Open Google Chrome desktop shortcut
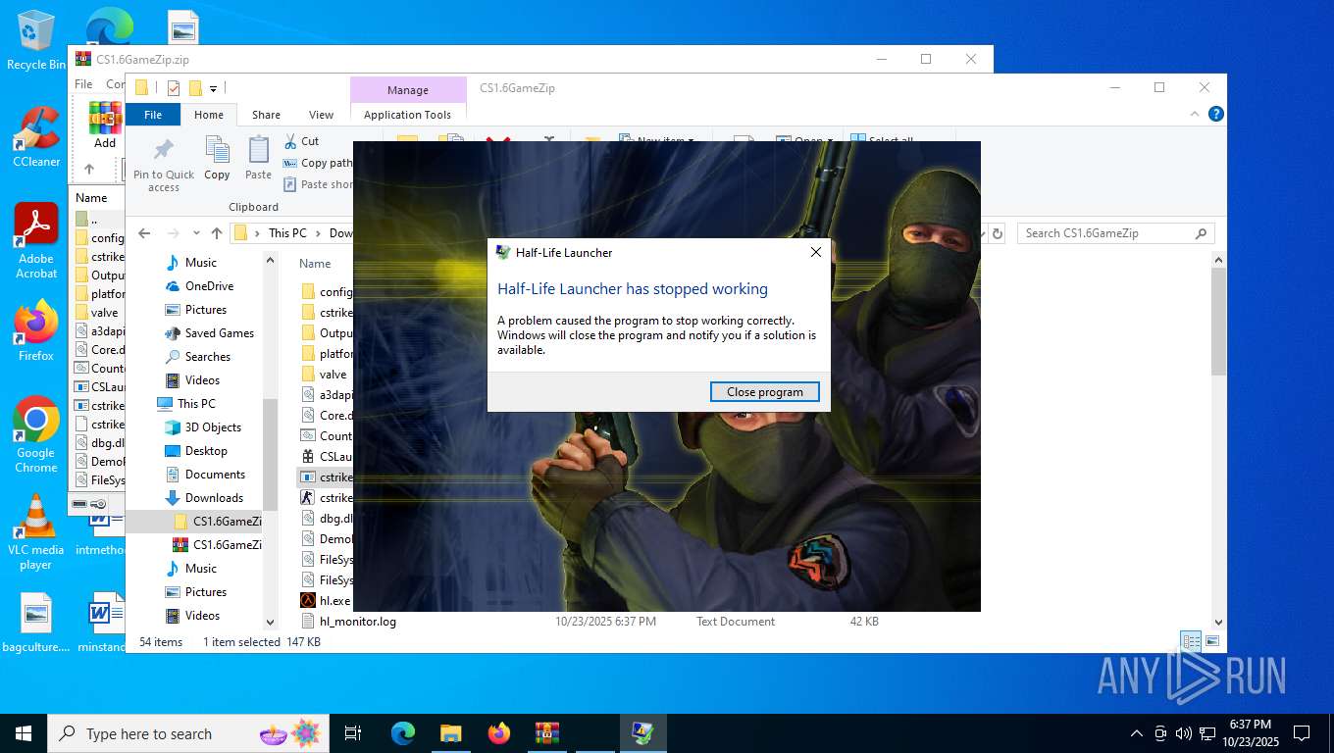Viewport: 1334px width, 753px height. (36, 435)
